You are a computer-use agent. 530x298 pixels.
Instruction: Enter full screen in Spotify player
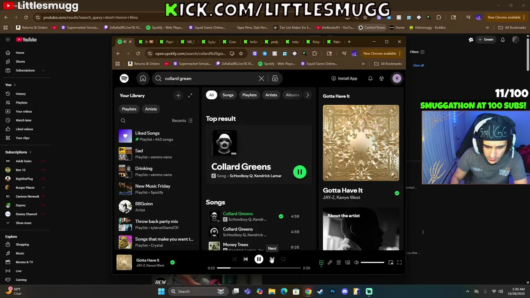coord(400,262)
